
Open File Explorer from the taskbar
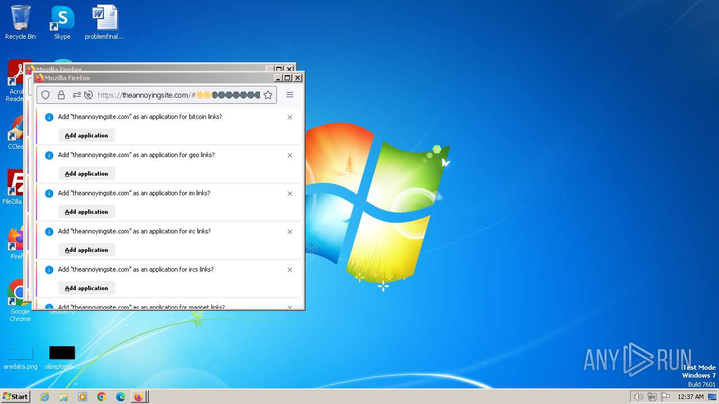[x=63, y=397]
